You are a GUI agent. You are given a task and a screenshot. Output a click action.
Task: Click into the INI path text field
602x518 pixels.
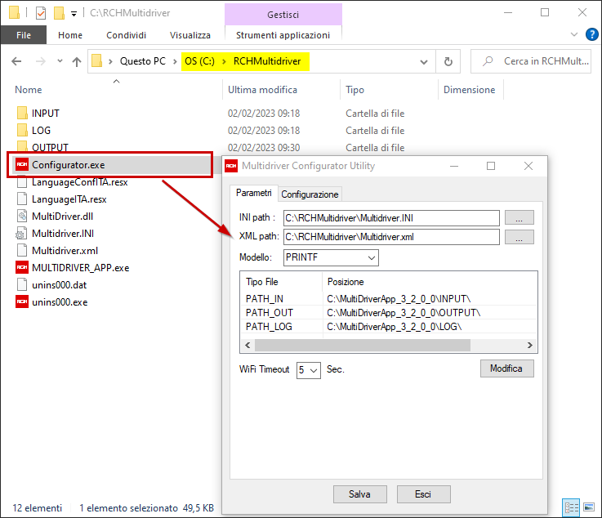391,218
